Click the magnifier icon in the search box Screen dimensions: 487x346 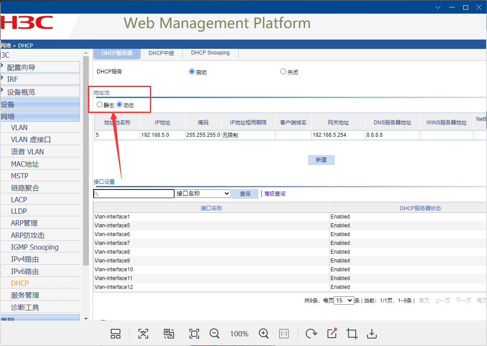click(97, 194)
